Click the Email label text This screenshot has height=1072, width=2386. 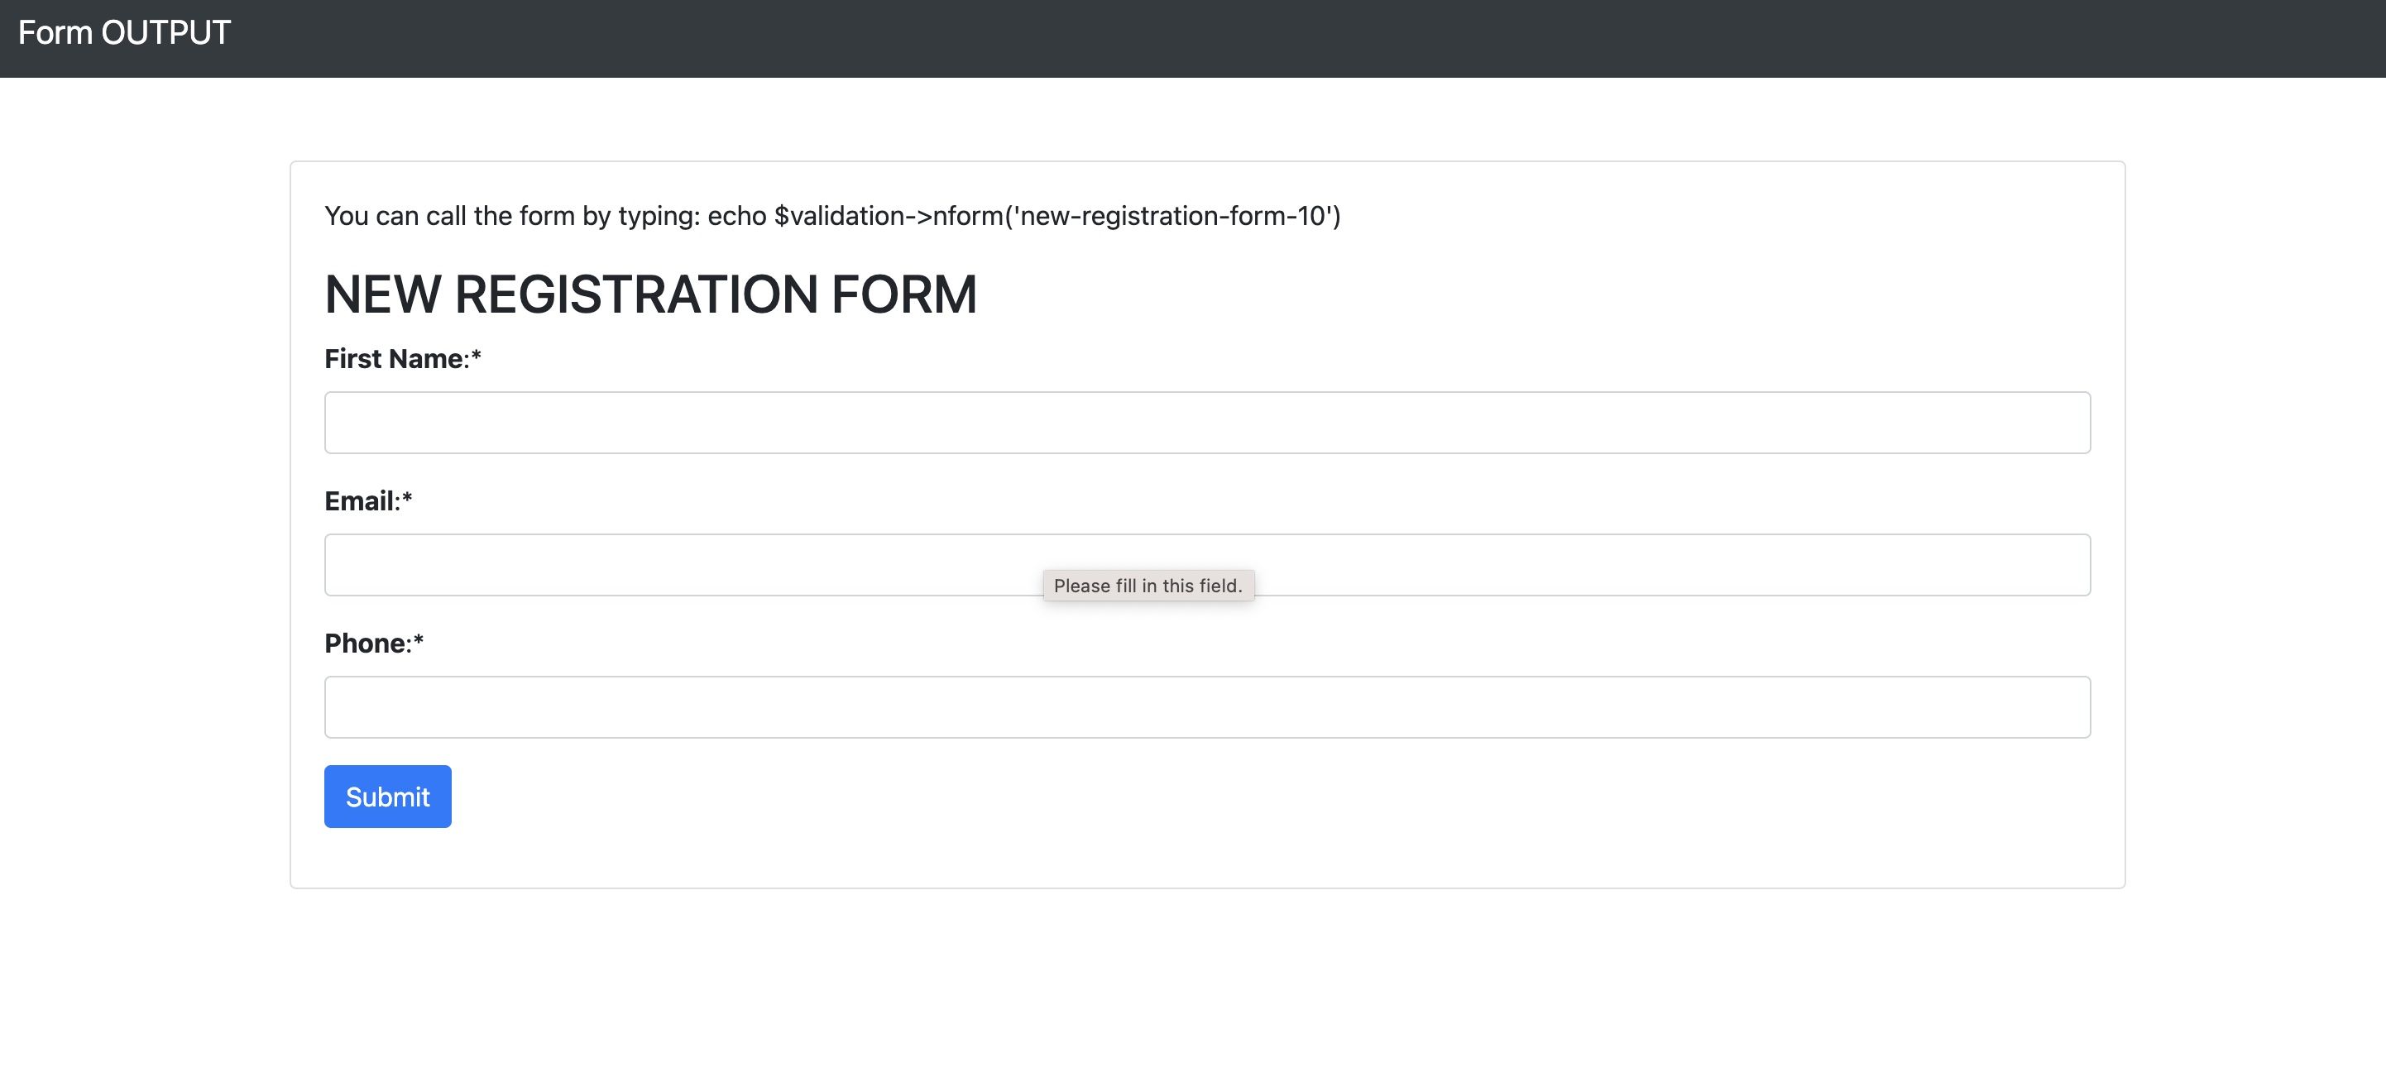pyautogui.click(x=361, y=502)
